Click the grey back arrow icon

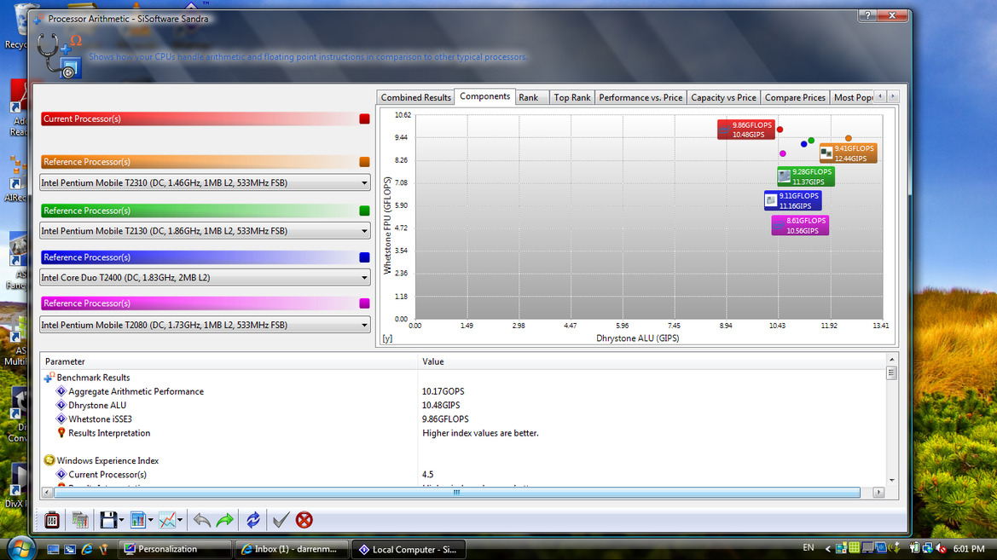click(202, 520)
